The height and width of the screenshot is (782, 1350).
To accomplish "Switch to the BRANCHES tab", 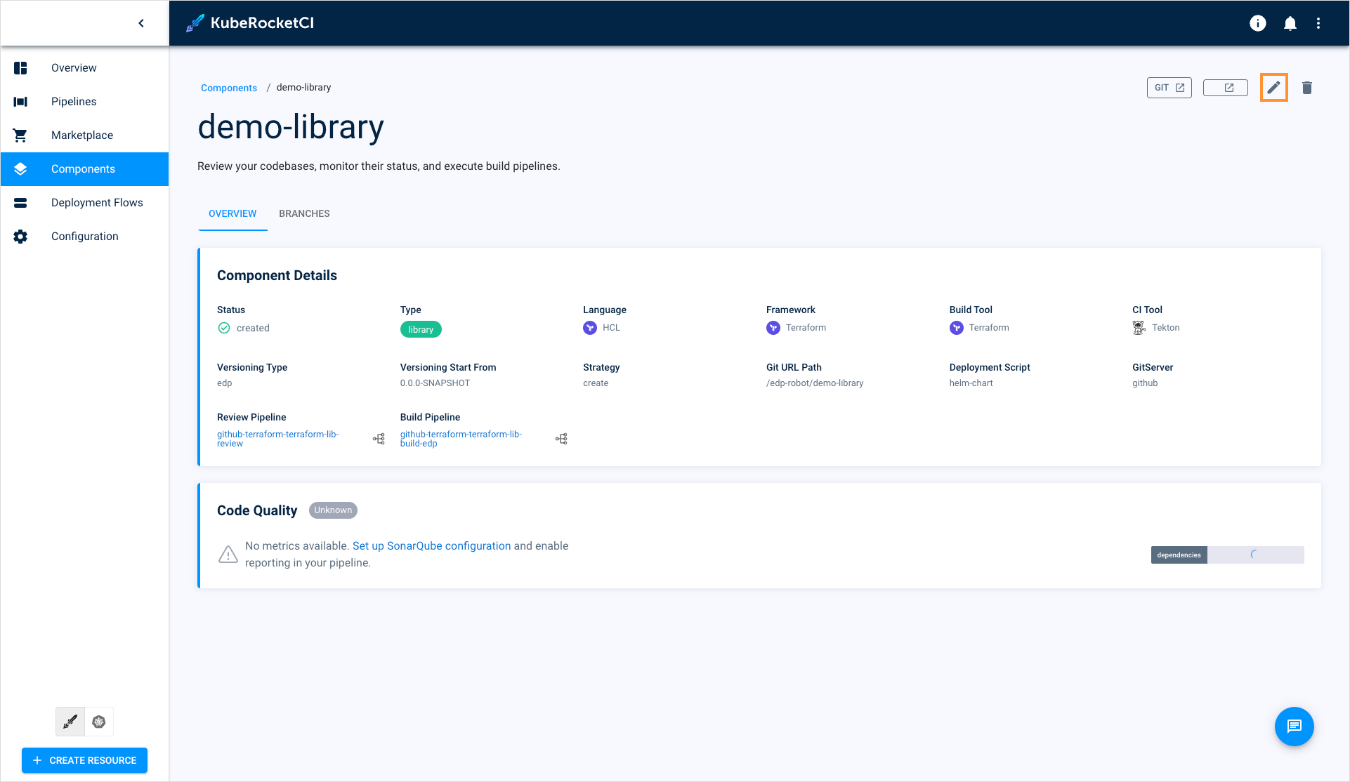I will (304, 213).
